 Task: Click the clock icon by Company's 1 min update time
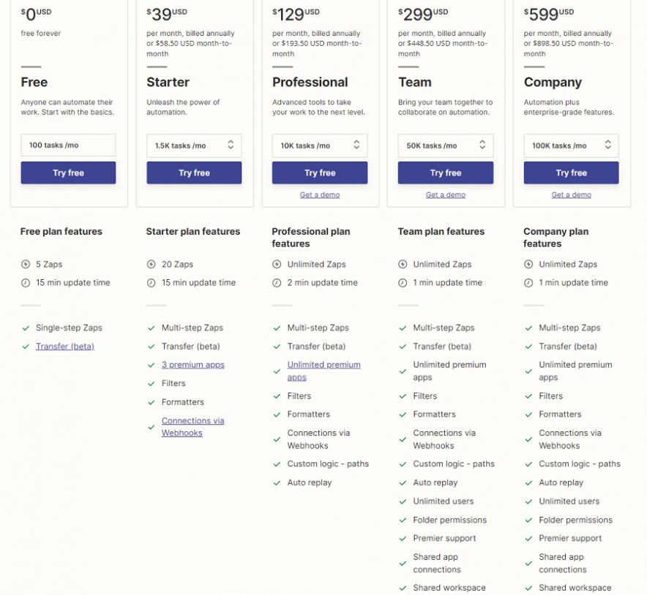click(x=528, y=283)
